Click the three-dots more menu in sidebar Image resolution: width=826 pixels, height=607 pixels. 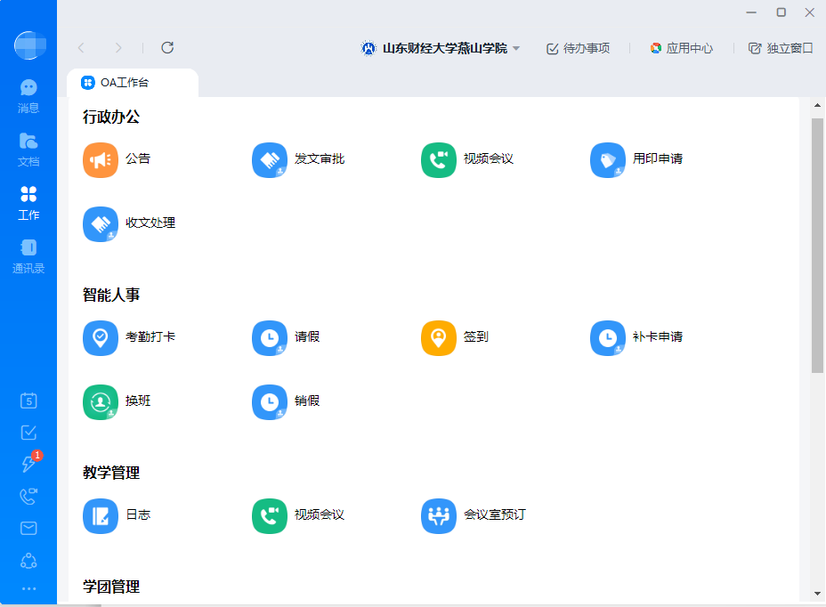pyautogui.click(x=28, y=588)
